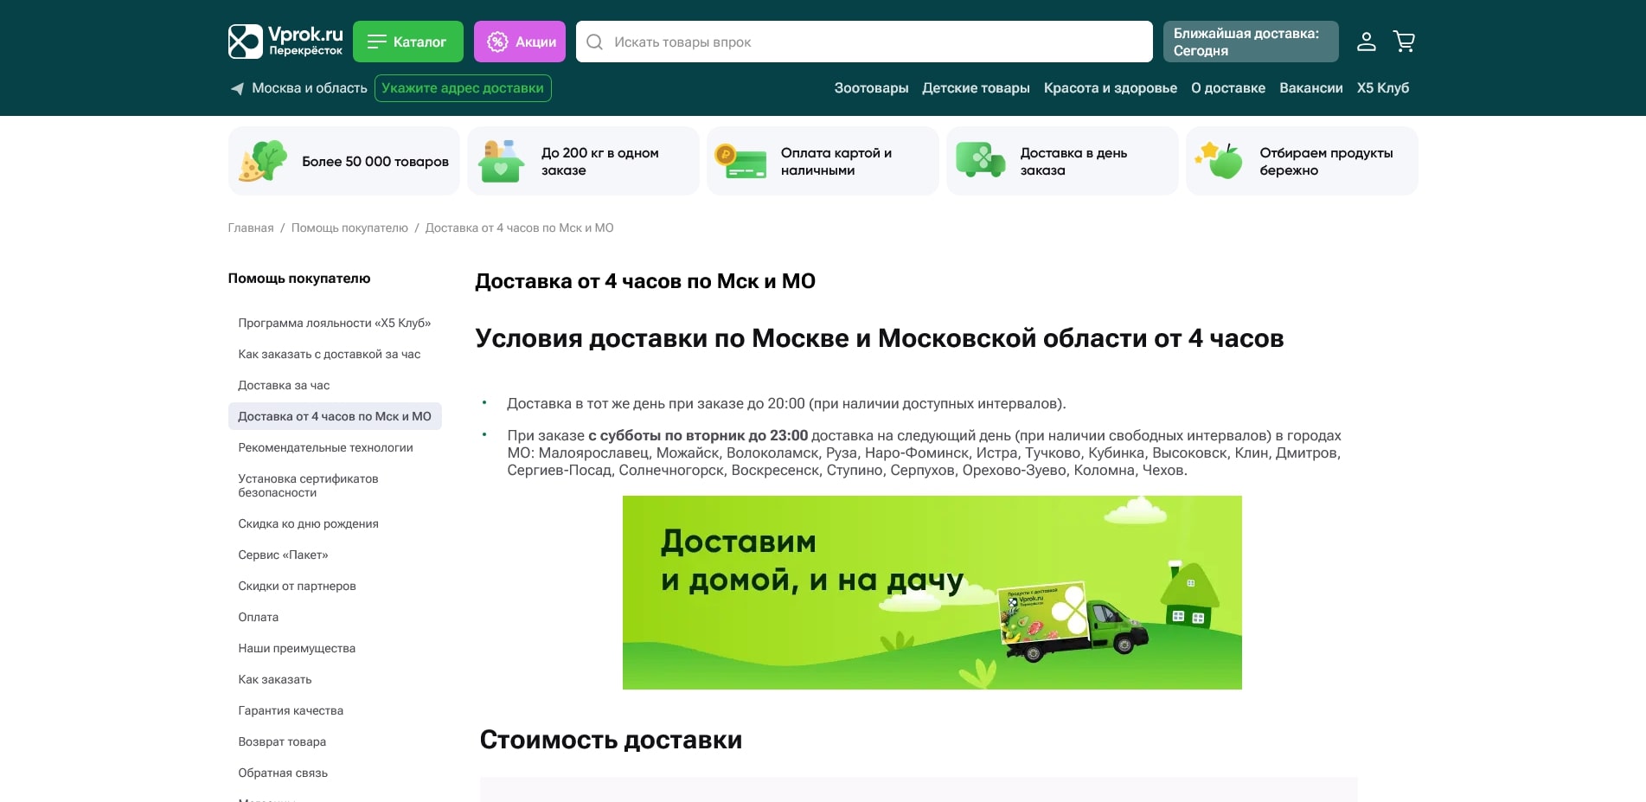Open 'Москва и область' region selector
Viewport: 1646px width, 802px height.
coord(308,88)
